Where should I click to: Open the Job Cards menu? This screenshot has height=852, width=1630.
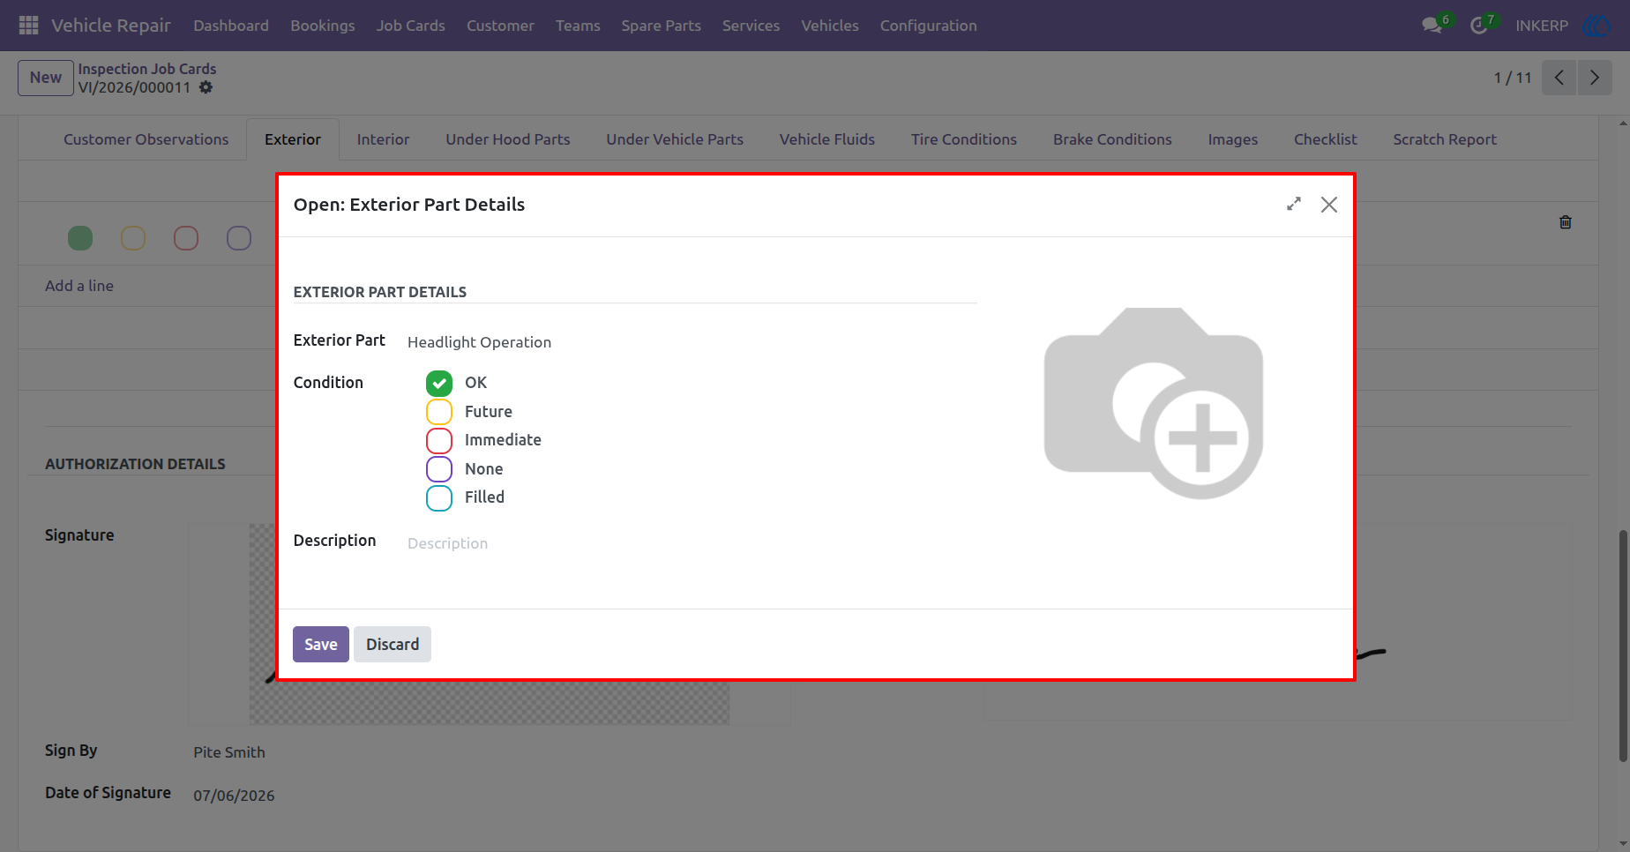pos(411,26)
